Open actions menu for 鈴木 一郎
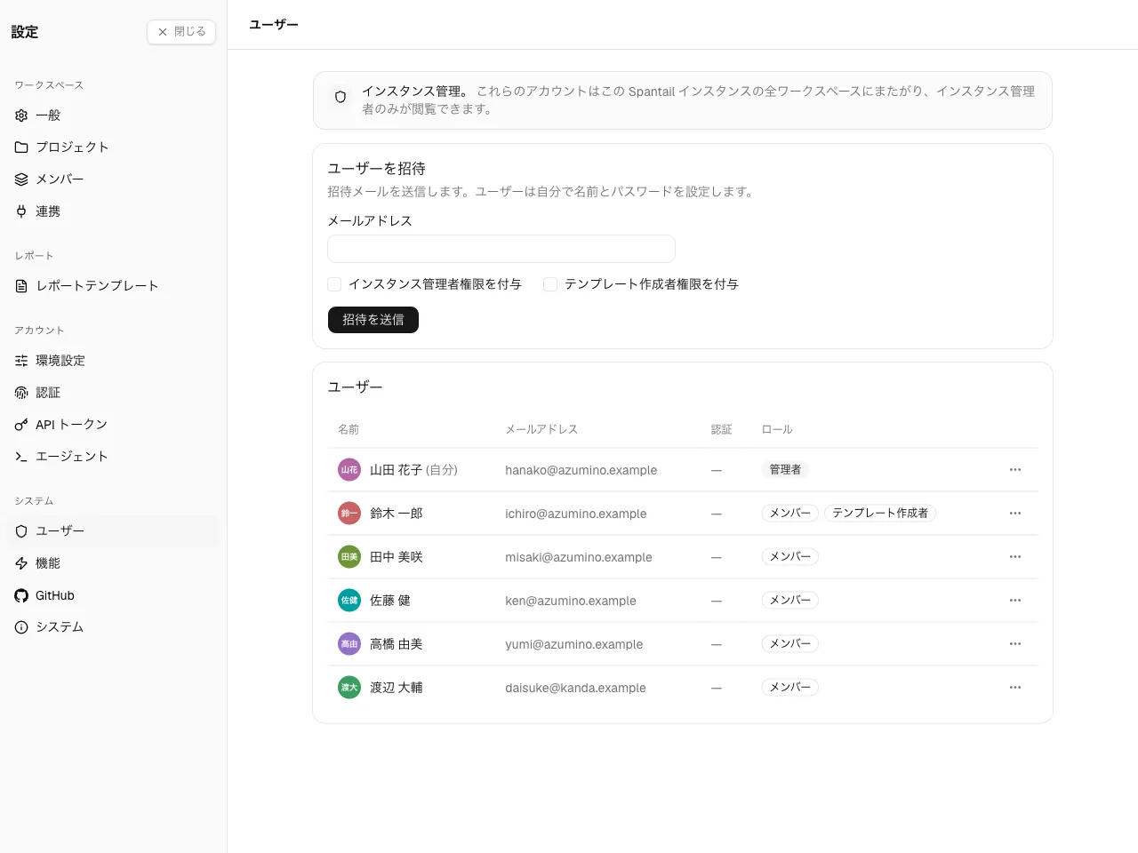Screen dimensions: 1138x853 (x=1015, y=514)
